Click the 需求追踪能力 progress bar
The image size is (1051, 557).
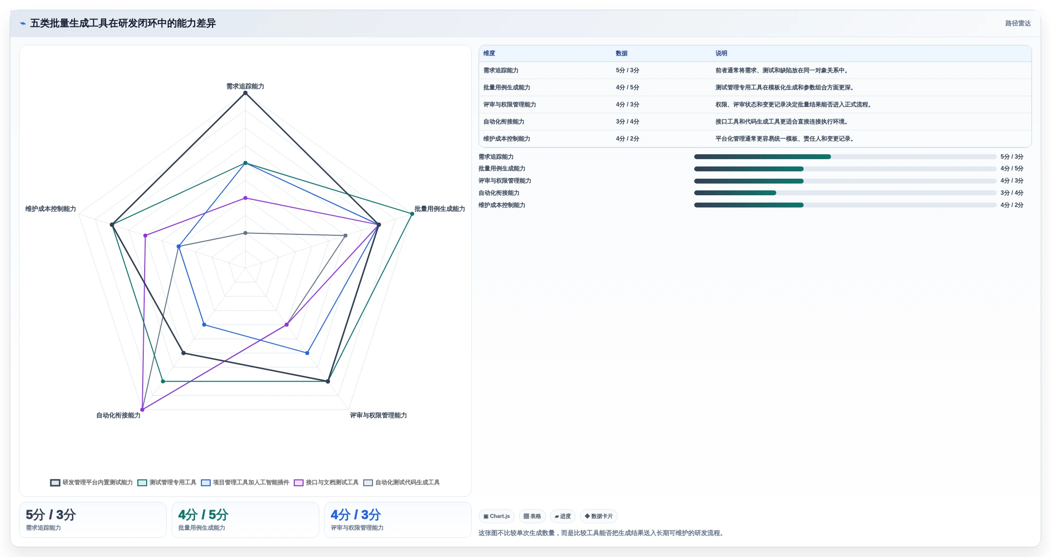coord(845,157)
